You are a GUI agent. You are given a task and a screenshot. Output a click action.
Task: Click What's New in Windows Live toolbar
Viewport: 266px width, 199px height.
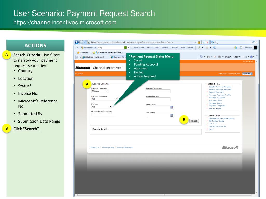(x=139, y=48)
